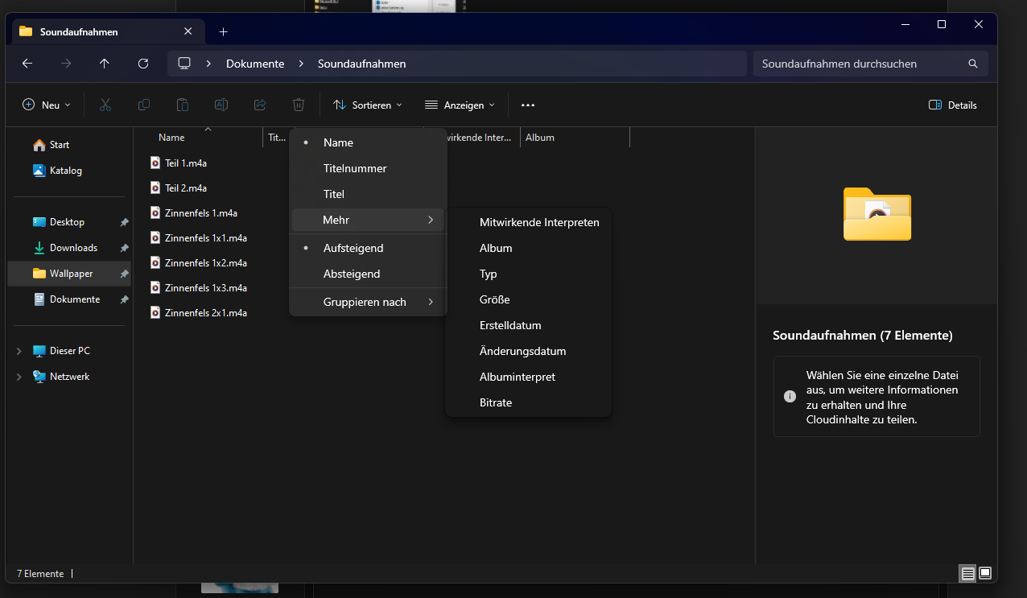Screen dimensions: 1027x598
Task: Open the Anzeigen dropdown
Action: point(459,105)
